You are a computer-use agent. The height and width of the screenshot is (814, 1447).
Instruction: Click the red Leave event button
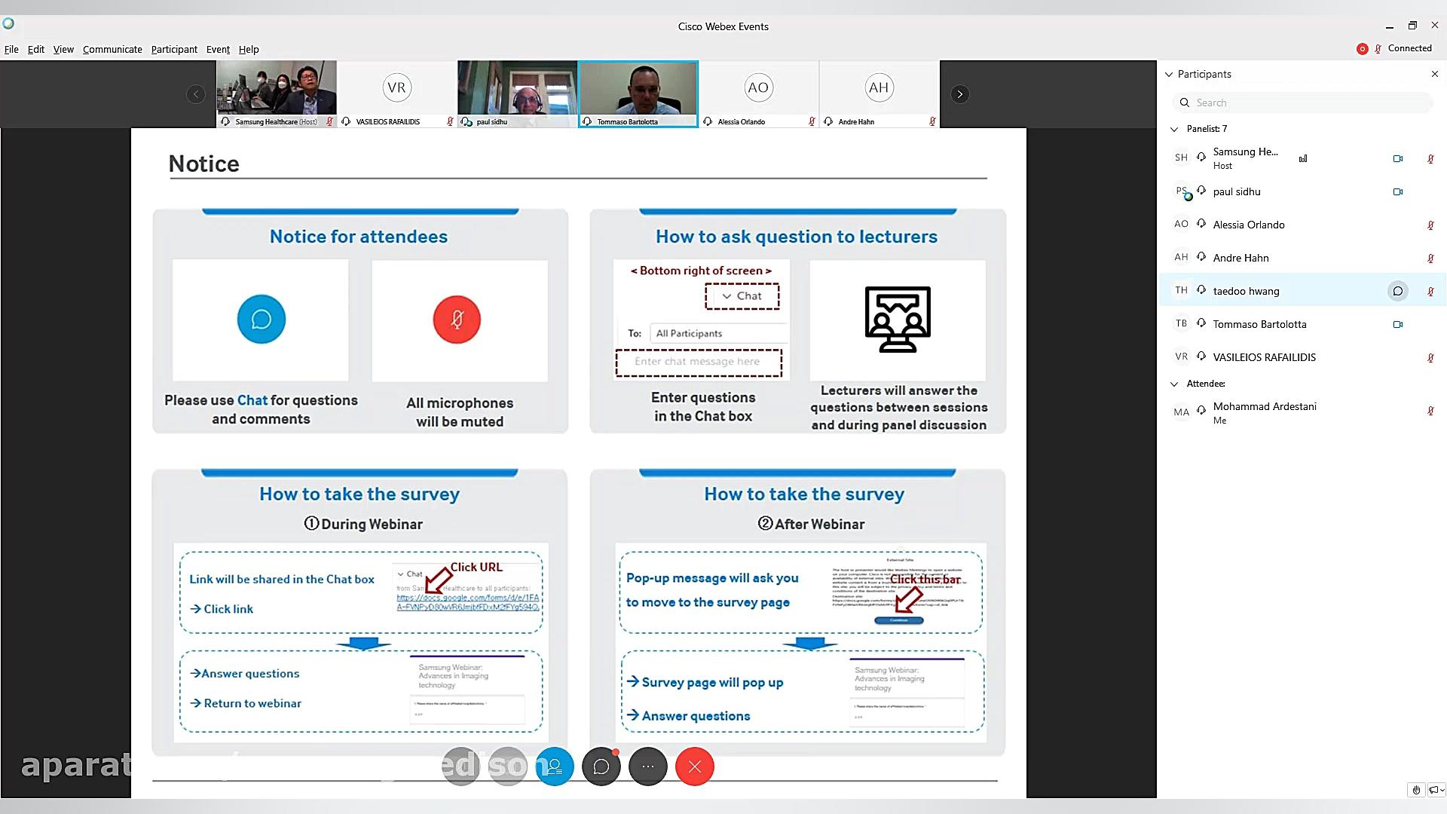[x=695, y=767]
